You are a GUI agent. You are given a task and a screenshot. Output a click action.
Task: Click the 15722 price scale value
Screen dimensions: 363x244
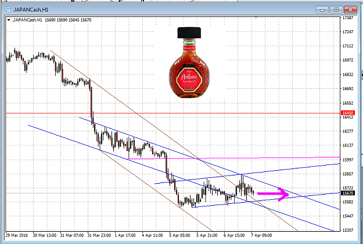pyautogui.click(x=348, y=188)
